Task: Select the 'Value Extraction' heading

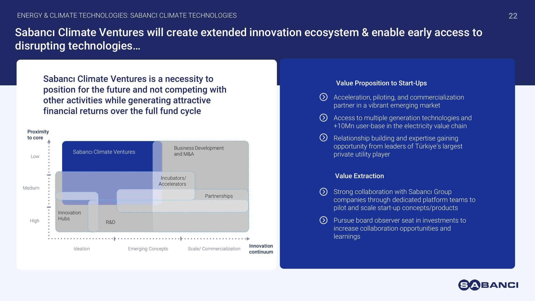Action: [360, 176]
